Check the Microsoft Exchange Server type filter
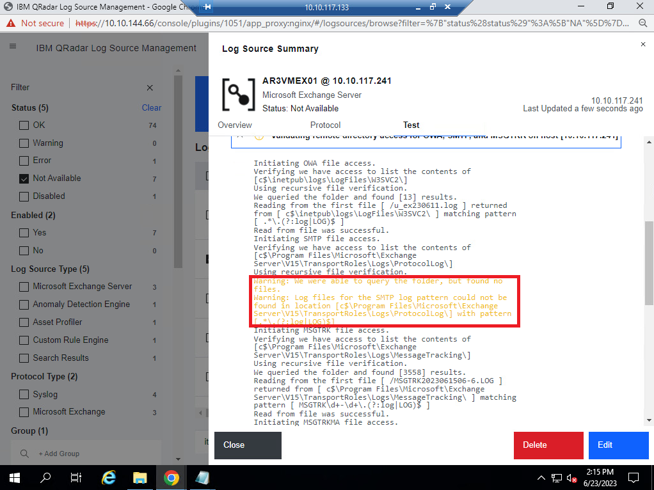The width and height of the screenshot is (654, 490). [24, 287]
